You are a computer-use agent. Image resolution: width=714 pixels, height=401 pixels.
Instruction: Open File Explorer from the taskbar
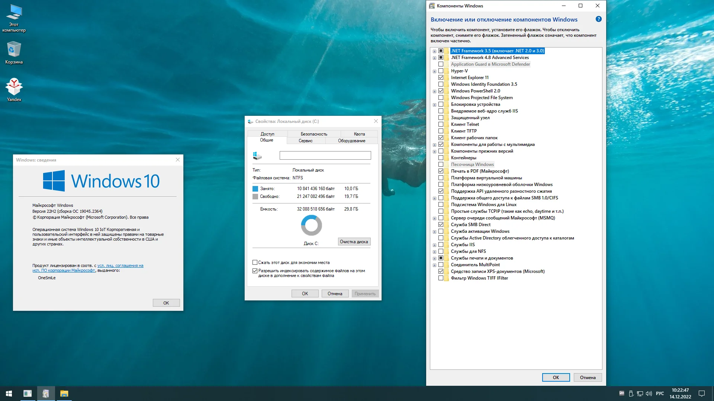coord(64,393)
